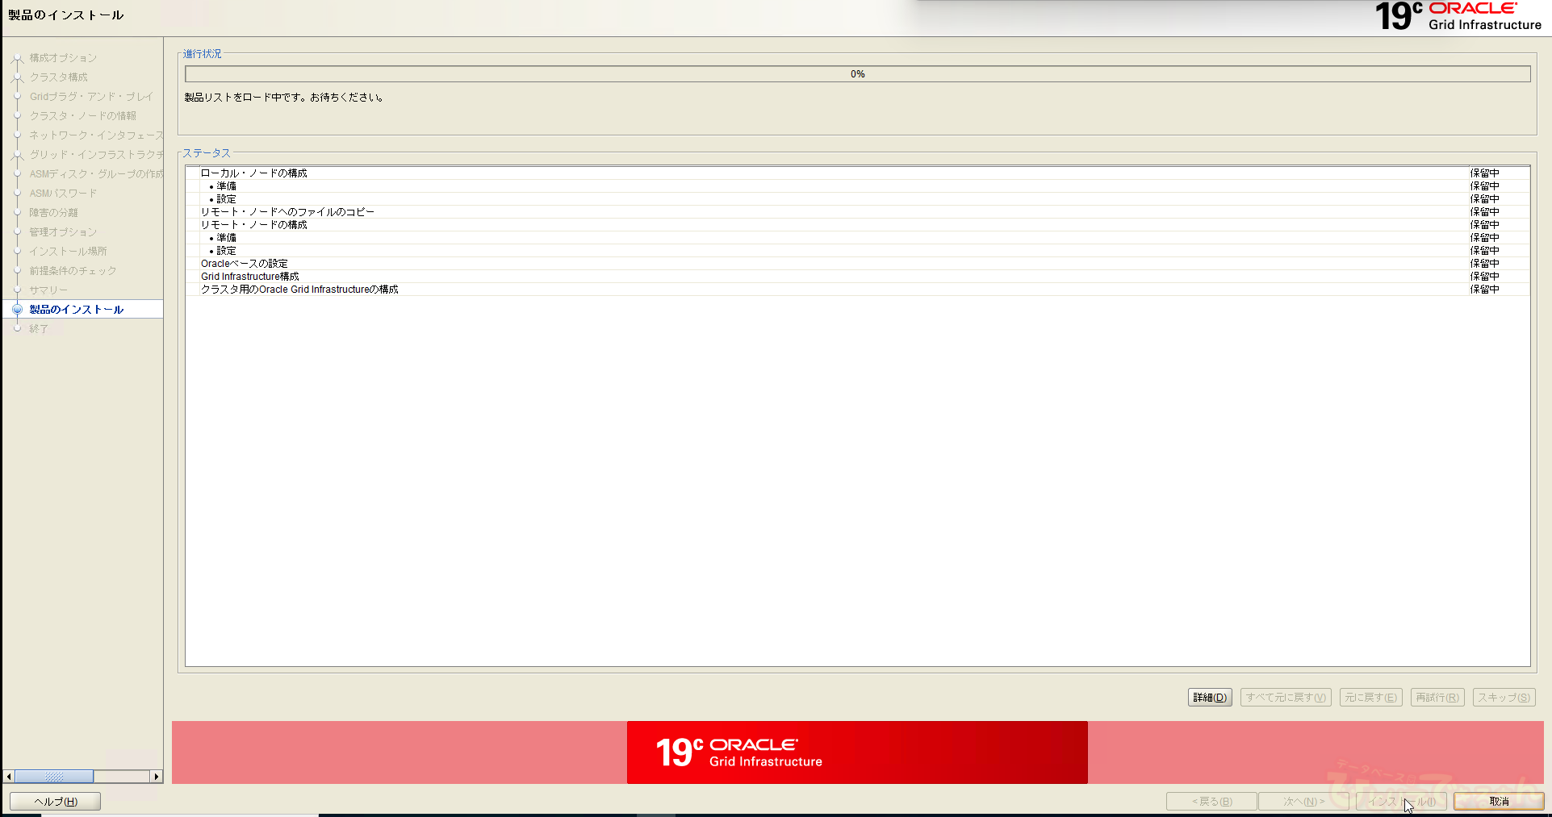Click the right scroll arrow in the sidebar
Image resolution: width=1552 pixels, height=817 pixels.
(x=157, y=777)
